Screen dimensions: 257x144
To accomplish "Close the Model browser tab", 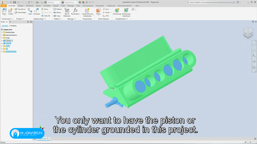I will tap(7, 22).
